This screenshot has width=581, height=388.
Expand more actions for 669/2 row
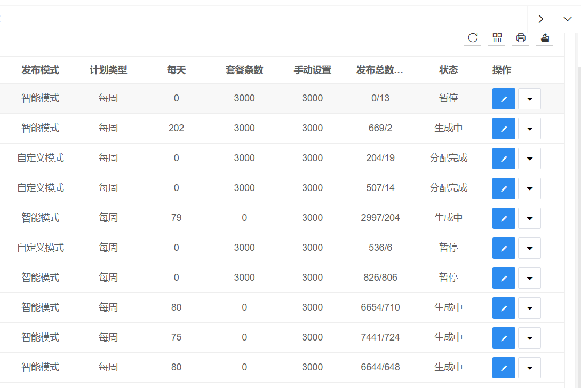pos(529,129)
